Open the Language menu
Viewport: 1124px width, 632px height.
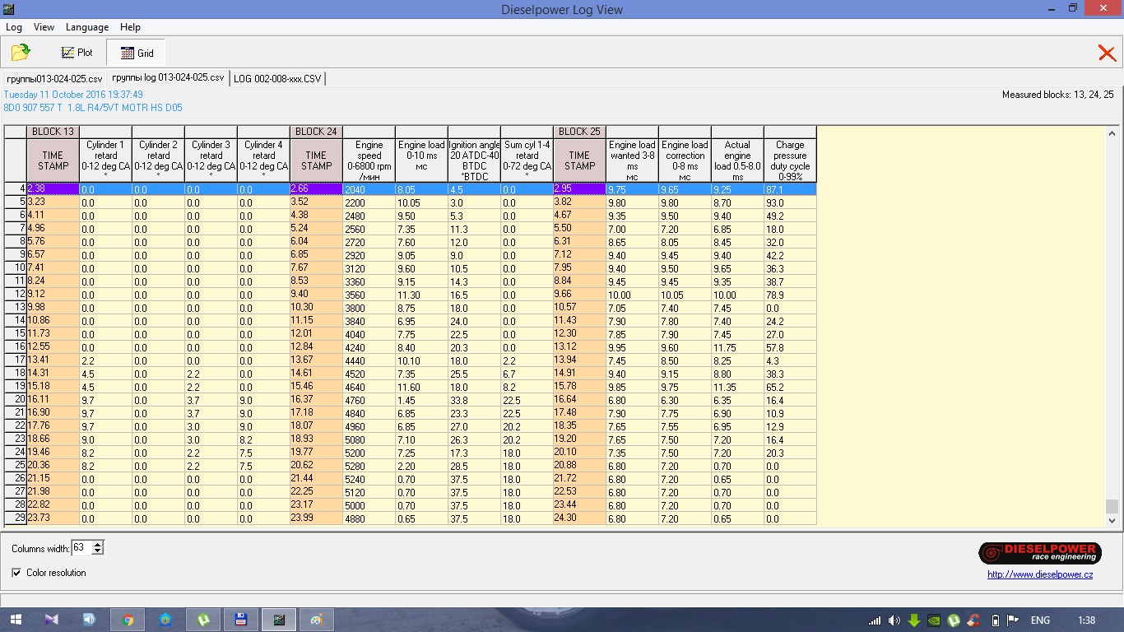coord(86,27)
